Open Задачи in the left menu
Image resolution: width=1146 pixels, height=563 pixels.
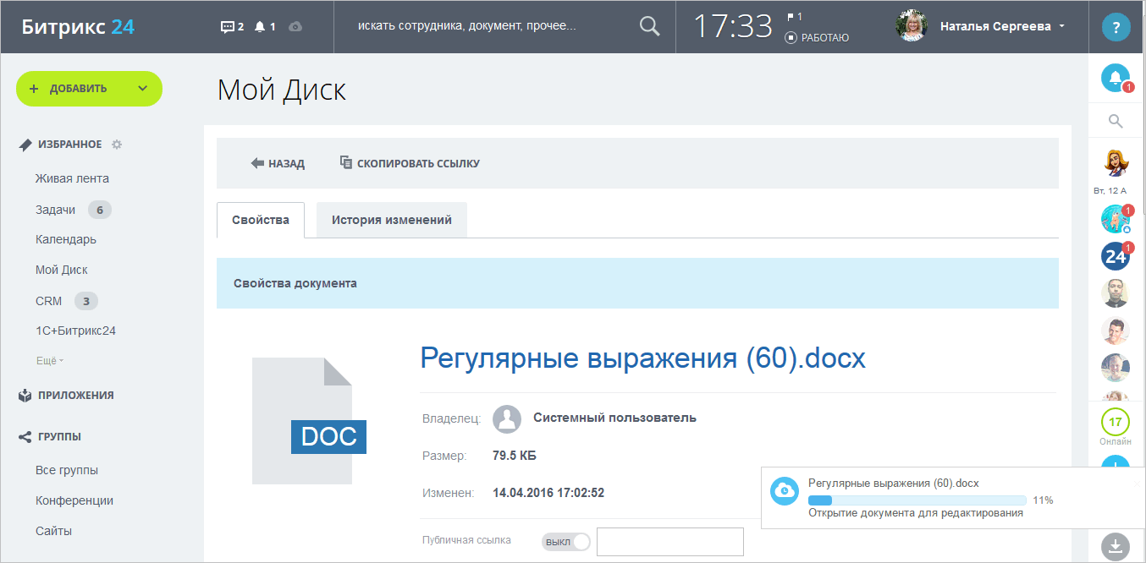(x=55, y=210)
